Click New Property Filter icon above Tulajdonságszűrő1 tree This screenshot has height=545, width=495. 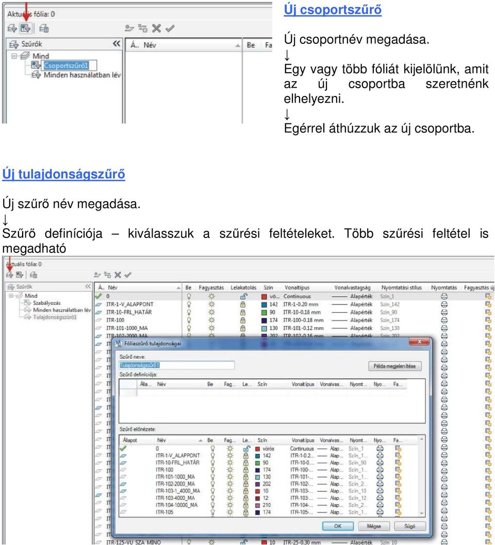point(9,275)
